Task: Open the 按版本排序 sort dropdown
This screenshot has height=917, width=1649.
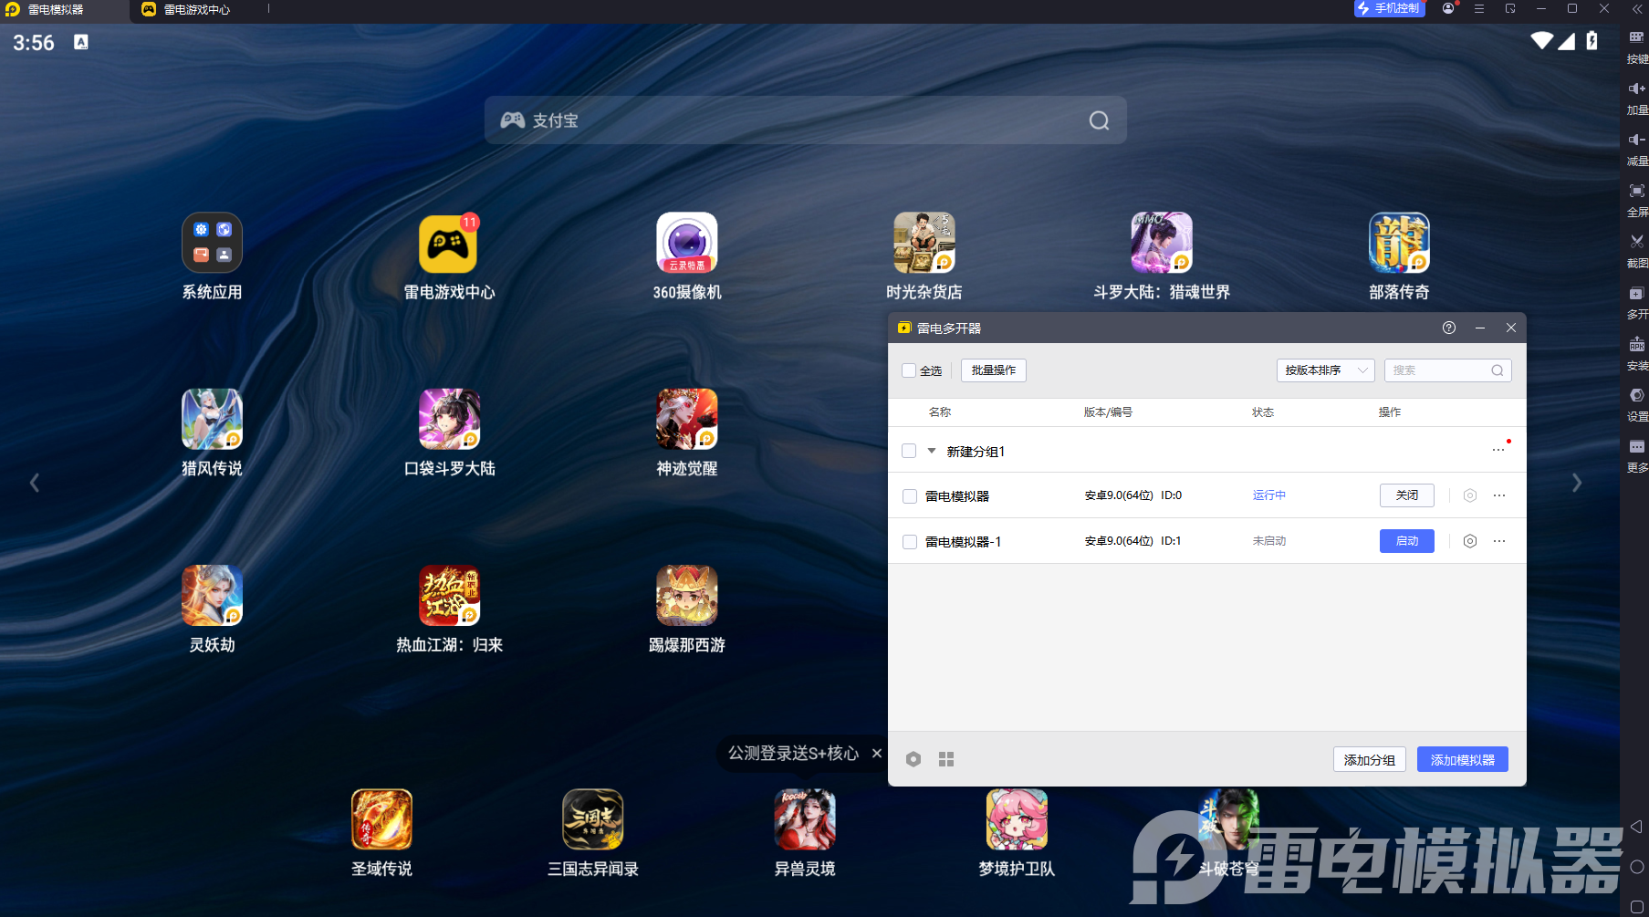Action: coord(1325,370)
